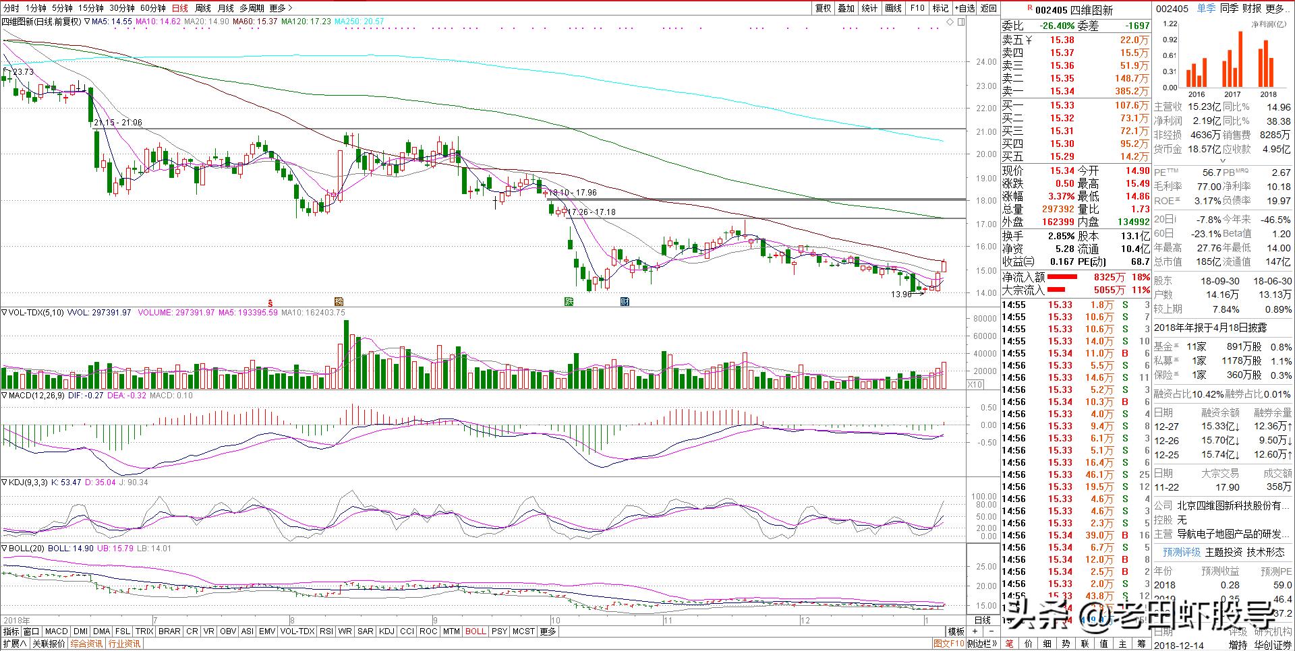Open the 值 value side tab

click(1104, 644)
